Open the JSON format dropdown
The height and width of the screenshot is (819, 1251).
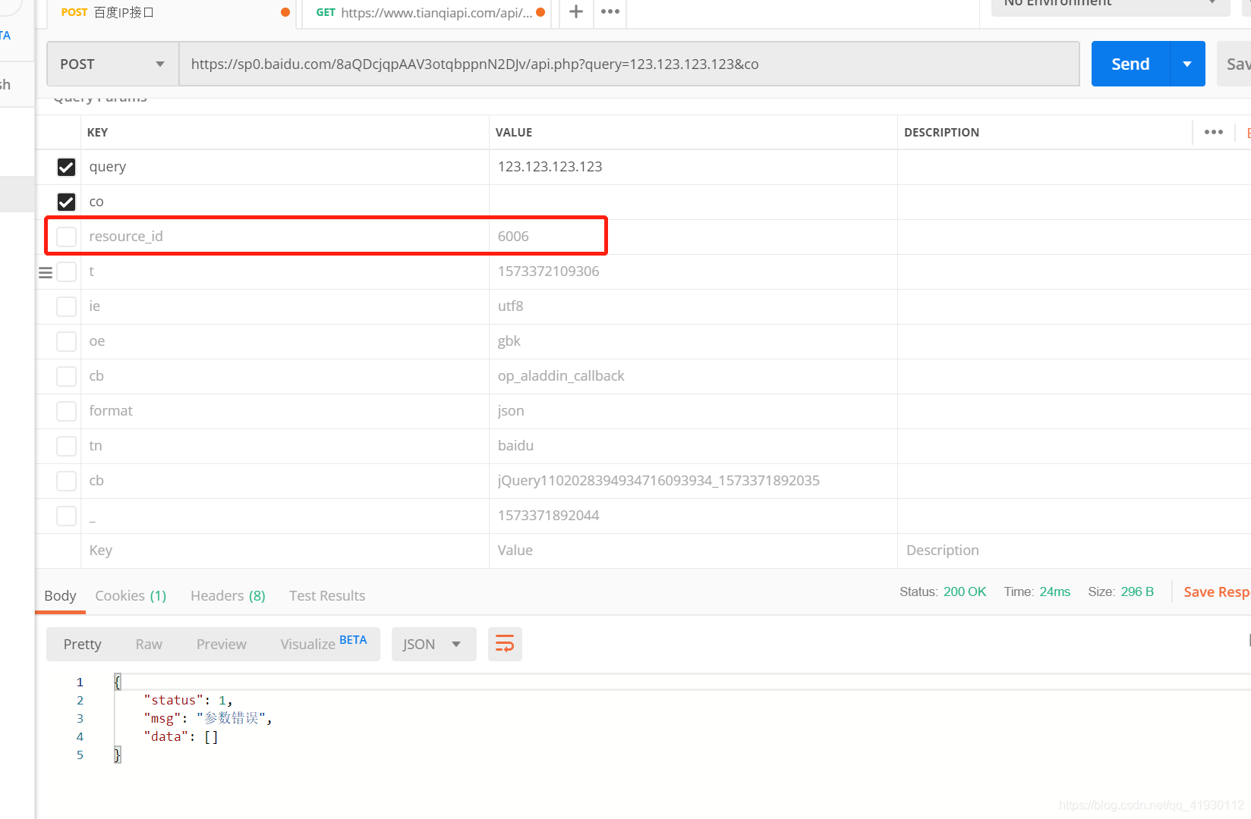point(433,644)
